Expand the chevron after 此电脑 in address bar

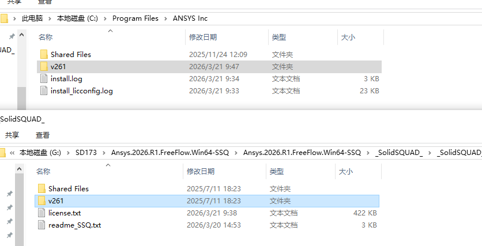coord(50,18)
